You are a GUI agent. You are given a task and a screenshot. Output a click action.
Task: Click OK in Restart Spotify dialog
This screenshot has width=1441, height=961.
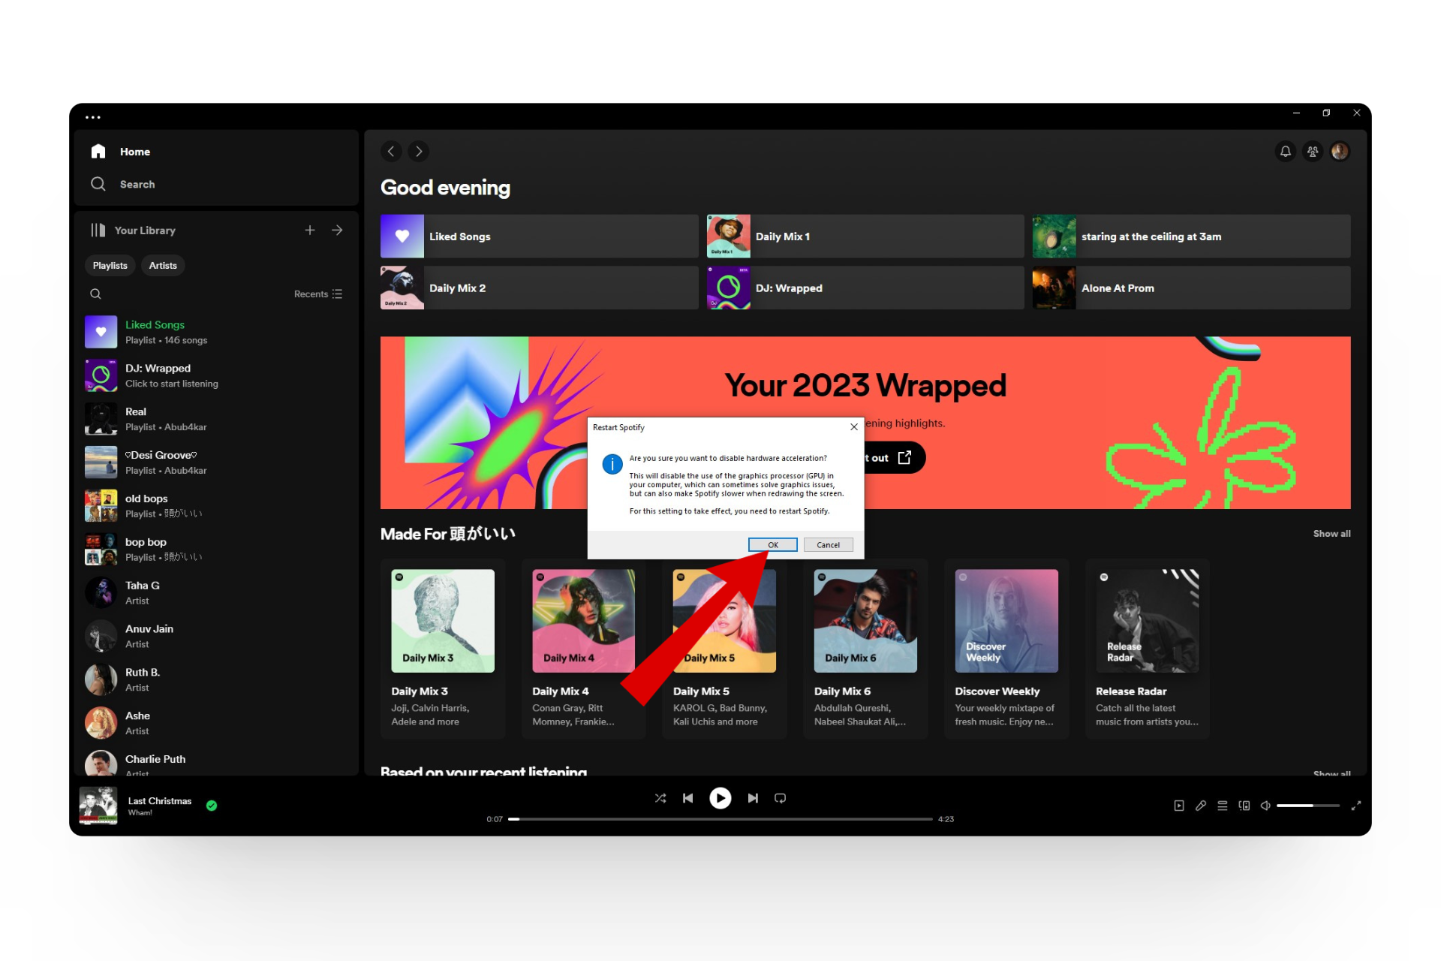(x=772, y=545)
